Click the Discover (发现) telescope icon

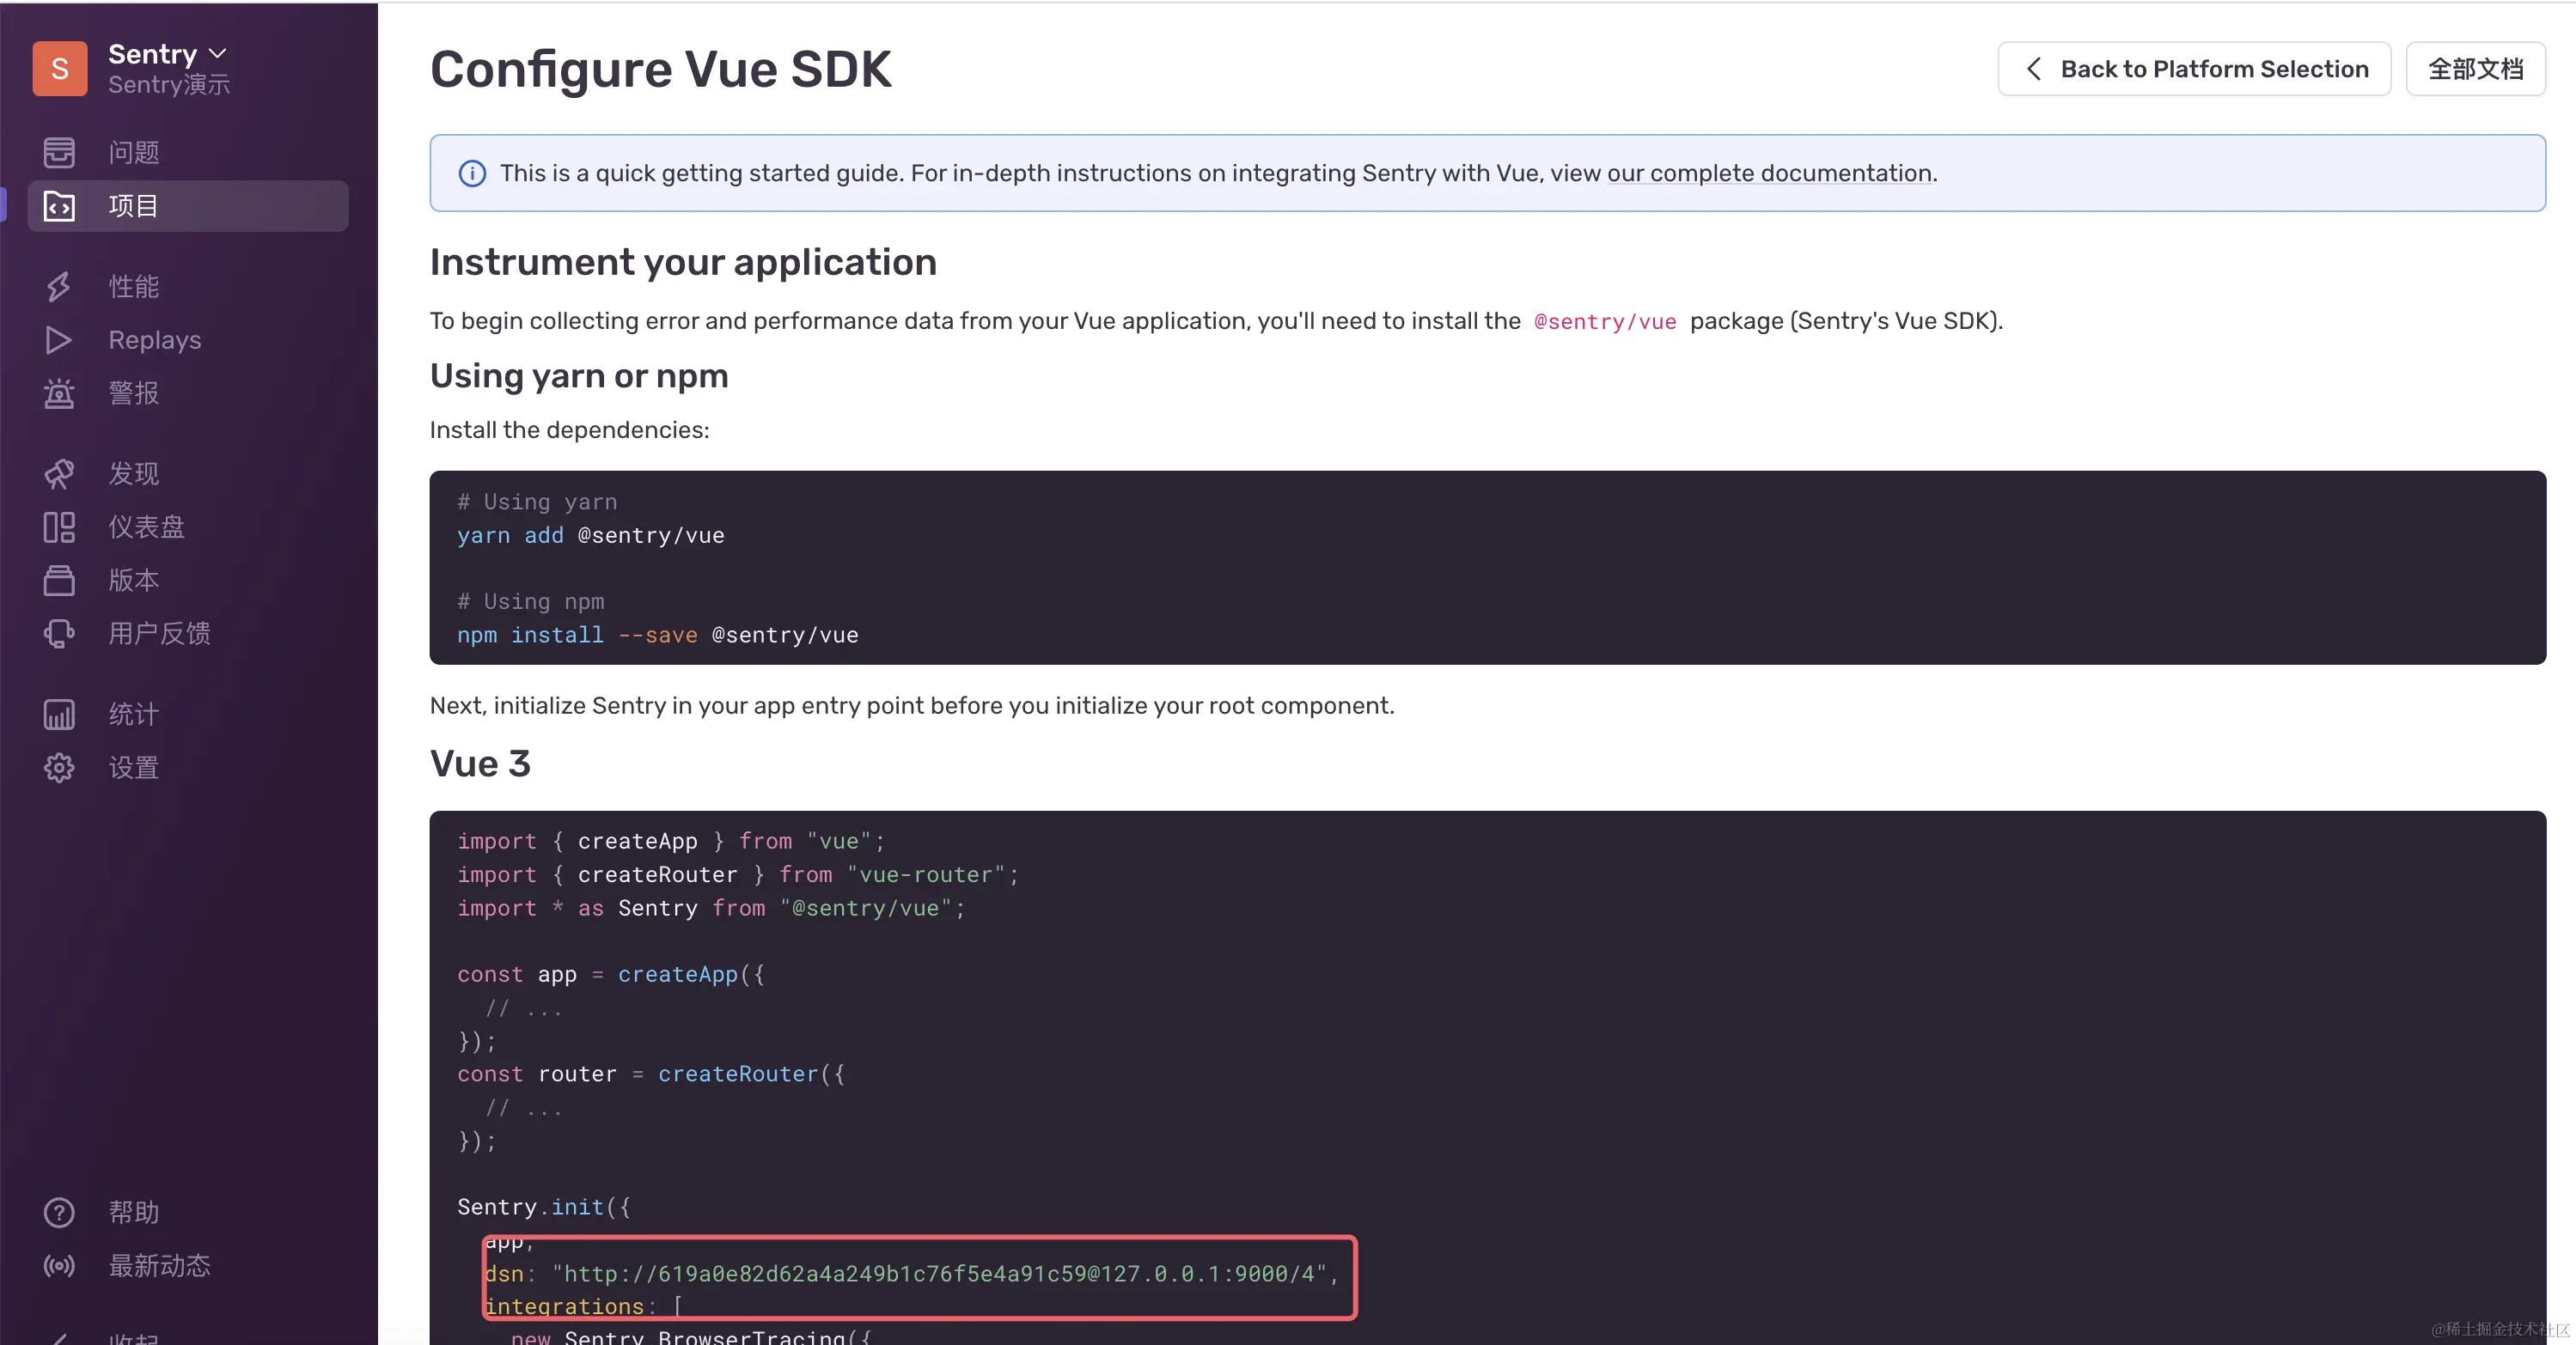click(x=59, y=473)
